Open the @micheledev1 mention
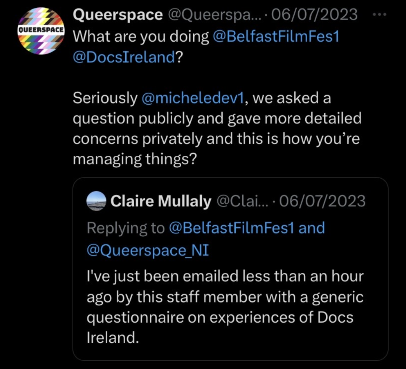406x369 pixels. [x=193, y=98]
